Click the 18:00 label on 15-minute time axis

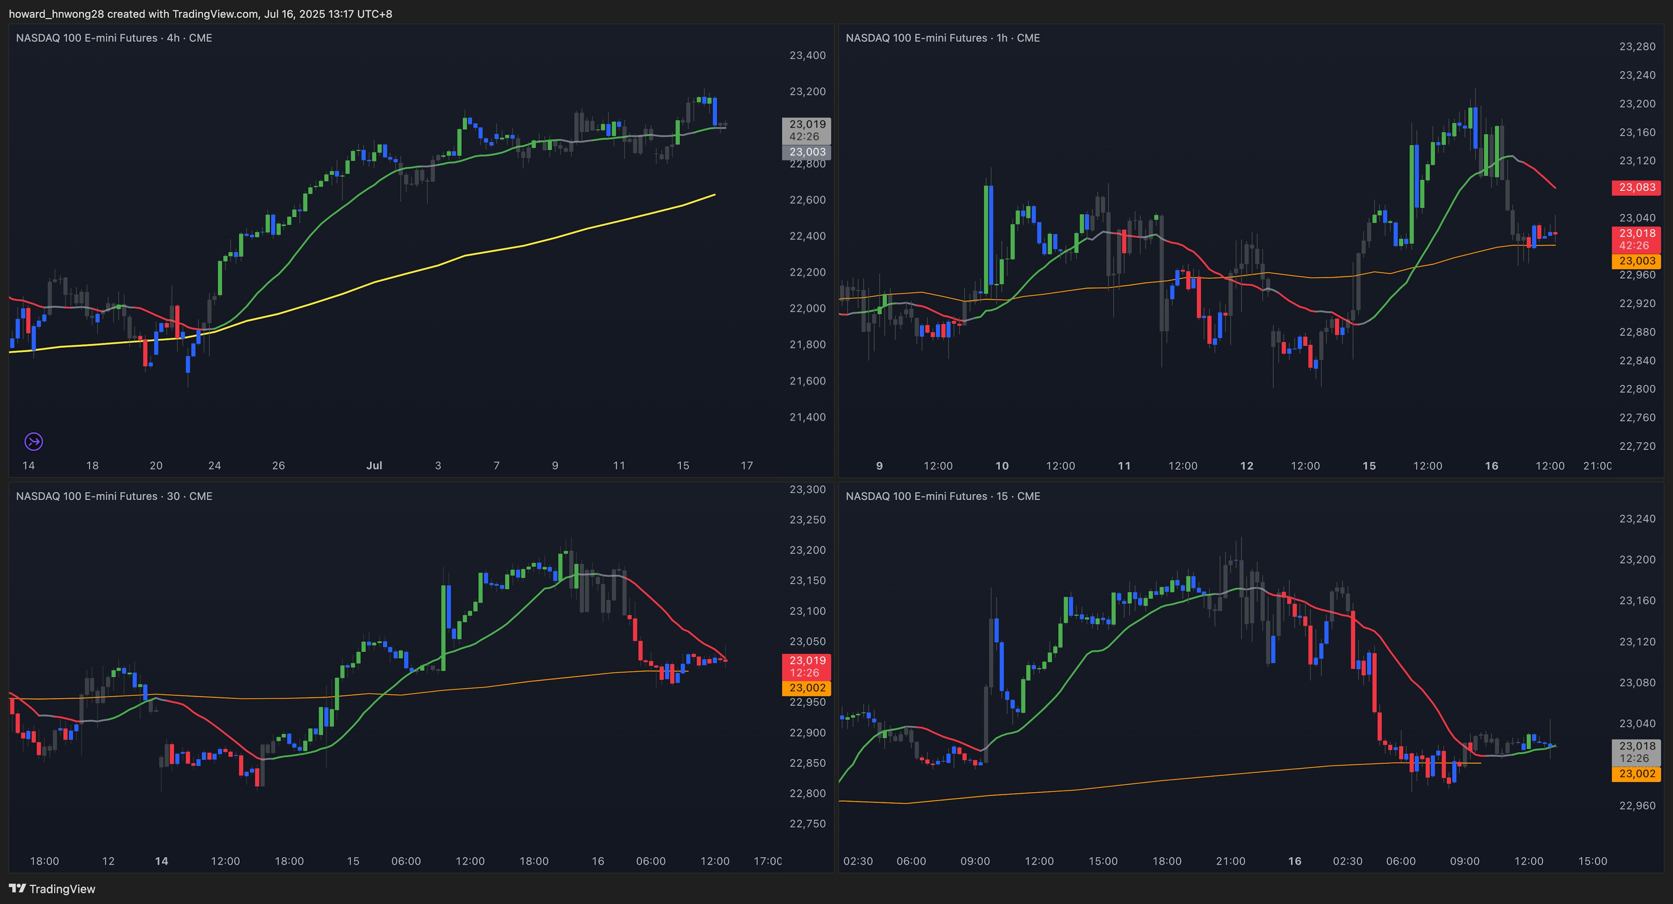click(1167, 861)
